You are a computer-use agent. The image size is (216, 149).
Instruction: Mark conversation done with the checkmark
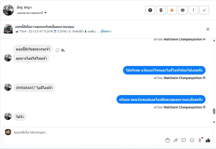tap(204, 10)
